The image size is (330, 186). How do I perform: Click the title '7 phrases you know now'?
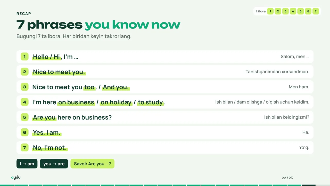(98, 25)
